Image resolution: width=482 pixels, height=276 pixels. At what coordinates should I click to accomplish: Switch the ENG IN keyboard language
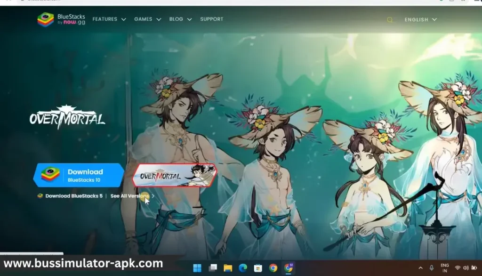pos(444,268)
